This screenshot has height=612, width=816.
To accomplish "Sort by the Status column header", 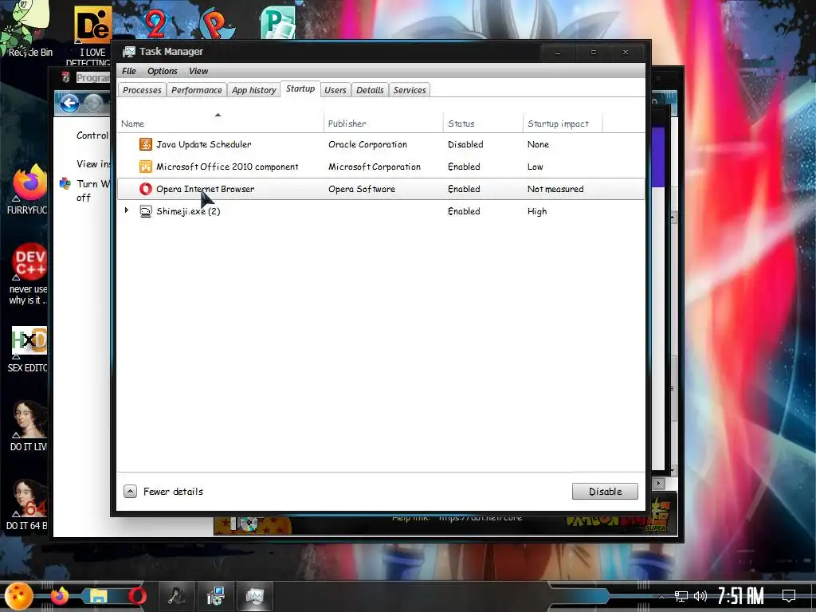I will (x=483, y=122).
